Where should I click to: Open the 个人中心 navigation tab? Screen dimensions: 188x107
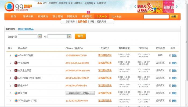pyautogui.click(x=102, y=16)
